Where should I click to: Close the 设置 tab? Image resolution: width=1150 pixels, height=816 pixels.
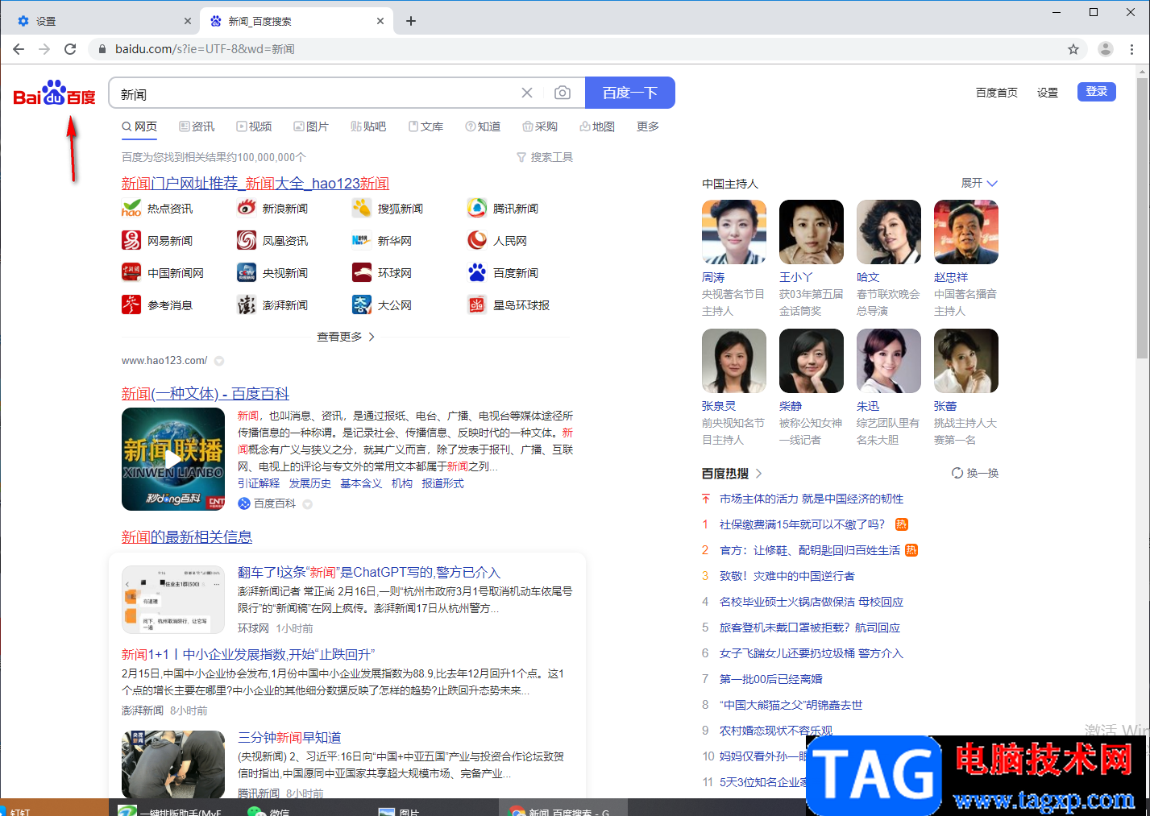click(x=188, y=21)
